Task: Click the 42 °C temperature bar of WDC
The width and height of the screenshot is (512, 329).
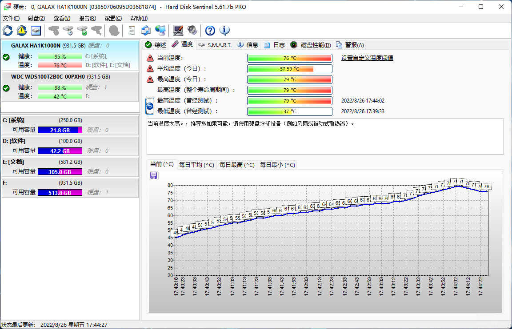Action: click(60, 96)
